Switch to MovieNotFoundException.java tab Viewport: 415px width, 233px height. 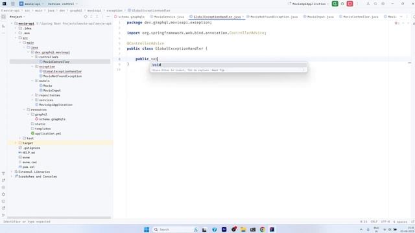272,17
